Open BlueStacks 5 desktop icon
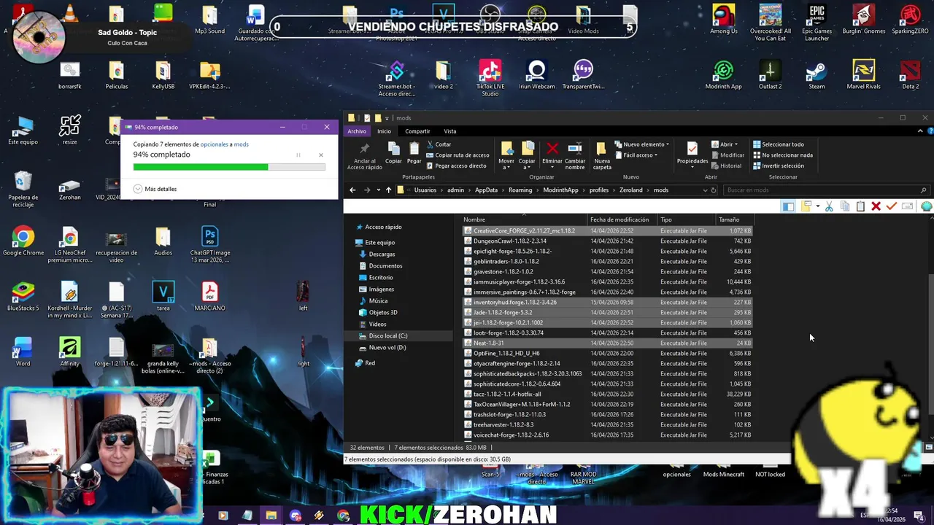 (23, 297)
